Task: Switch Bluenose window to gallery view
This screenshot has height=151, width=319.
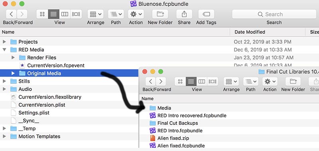Action: 76,14
